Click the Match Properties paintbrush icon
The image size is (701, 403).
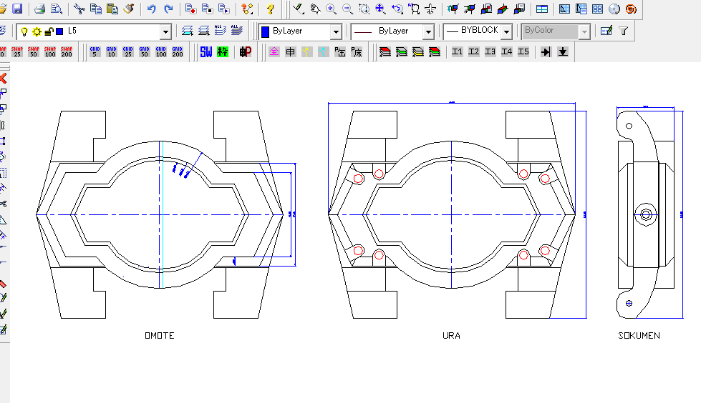coord(129,9)
